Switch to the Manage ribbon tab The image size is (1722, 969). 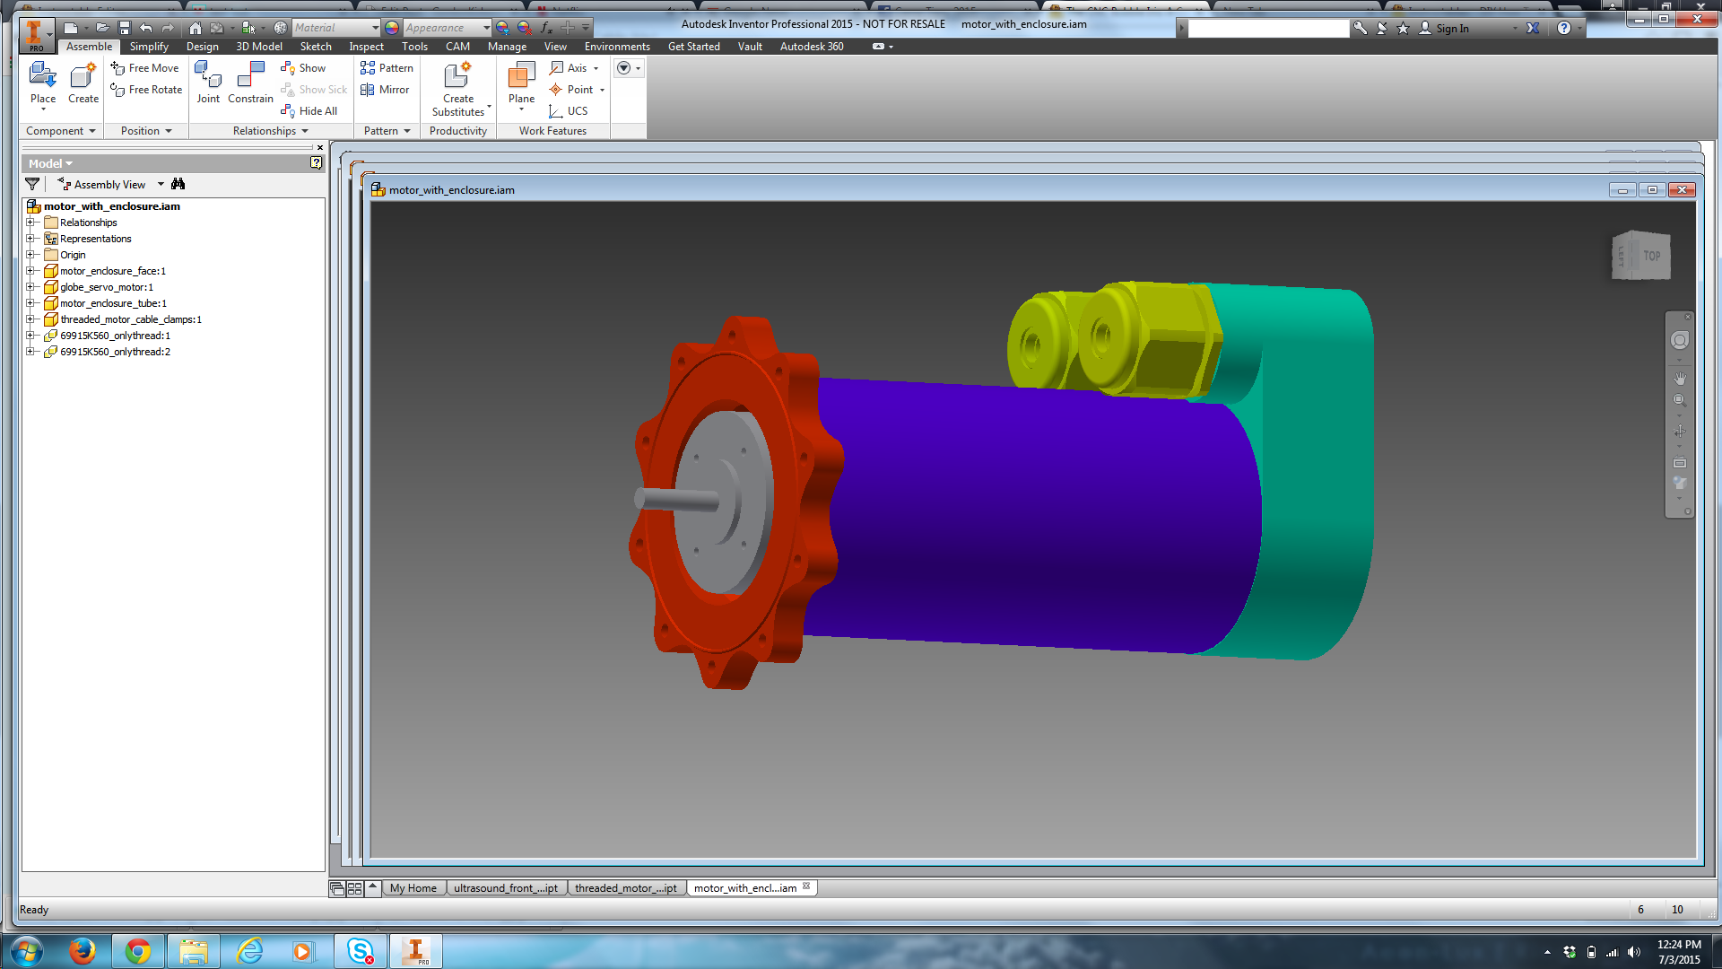click(507, 47)
